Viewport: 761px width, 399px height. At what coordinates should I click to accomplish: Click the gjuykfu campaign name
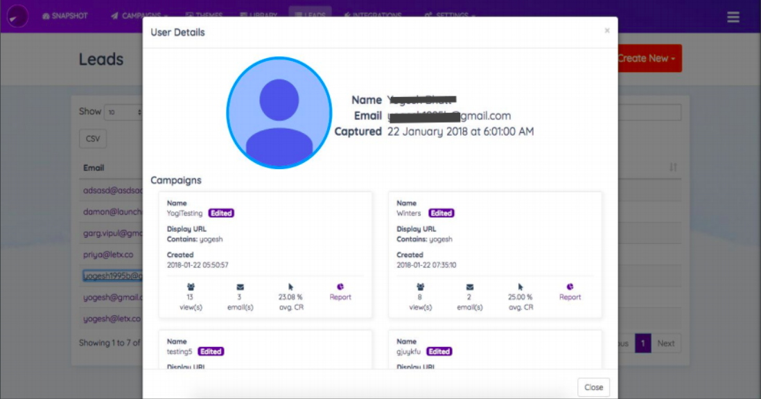pos(409,351)
